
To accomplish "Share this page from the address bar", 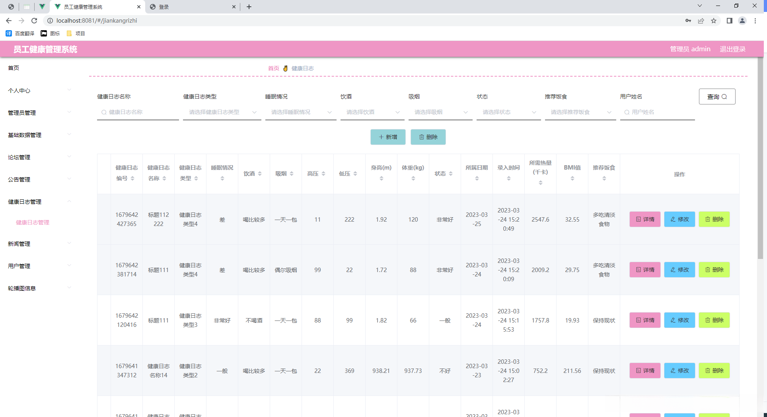I will click(x=701, y=21).
